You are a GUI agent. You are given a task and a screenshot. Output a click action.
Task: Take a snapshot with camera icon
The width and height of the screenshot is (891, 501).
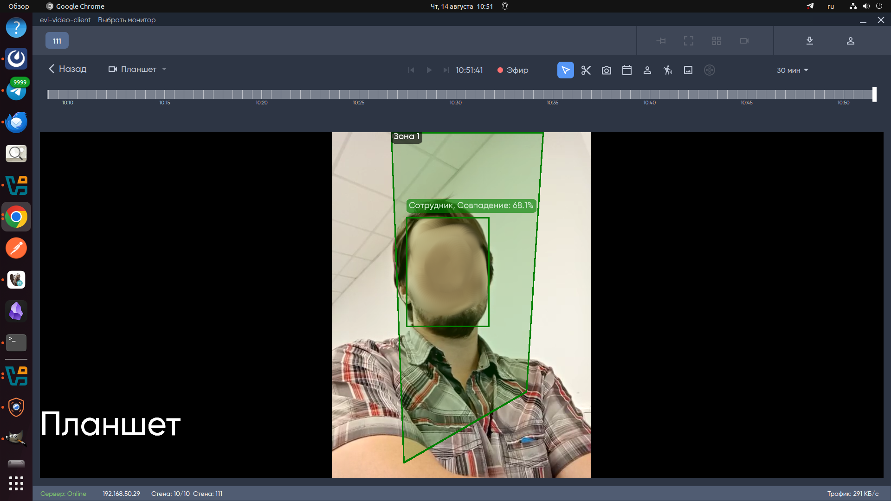coord(607,70)
